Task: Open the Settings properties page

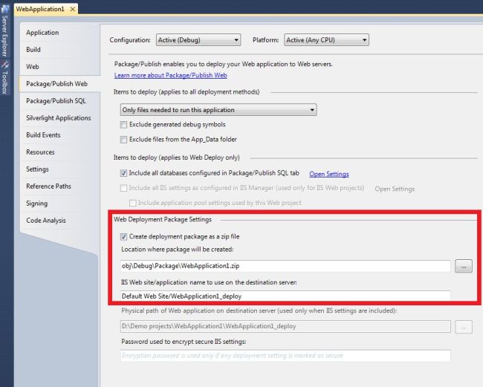Action: (37, 169)
